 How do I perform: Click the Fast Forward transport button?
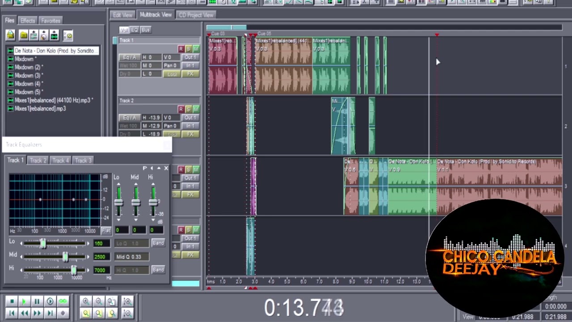tap(37, 314)
